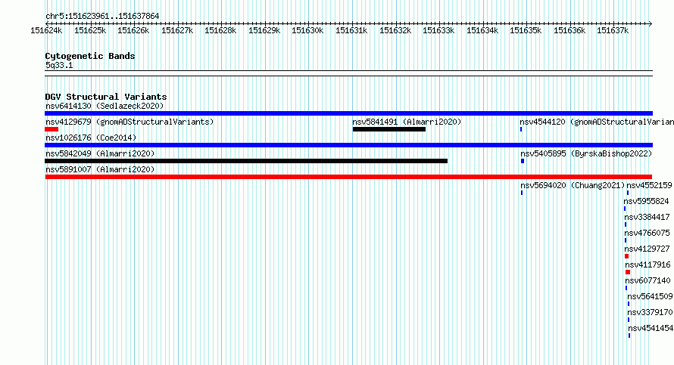Click the 151630k ruler position
The width and height of the screenshot is (674, 365).
click(x=307, y=30)
